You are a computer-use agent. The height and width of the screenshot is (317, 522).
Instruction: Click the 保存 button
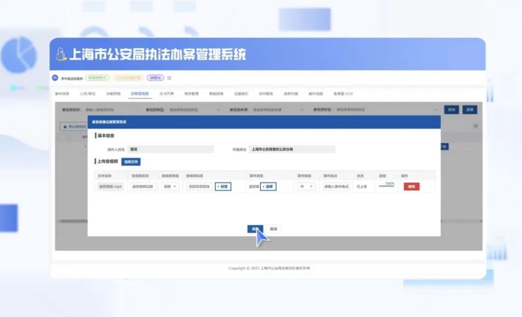tap(255, 229)
